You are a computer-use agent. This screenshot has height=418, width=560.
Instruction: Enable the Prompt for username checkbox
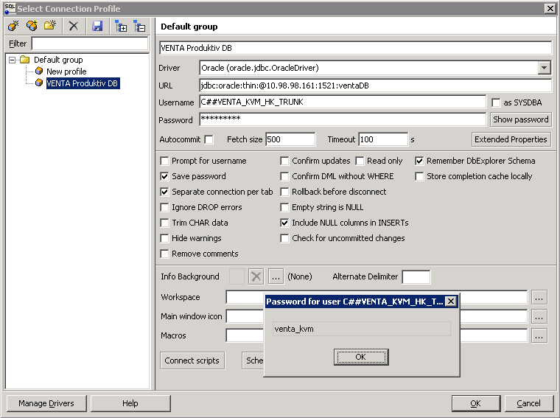165,161
